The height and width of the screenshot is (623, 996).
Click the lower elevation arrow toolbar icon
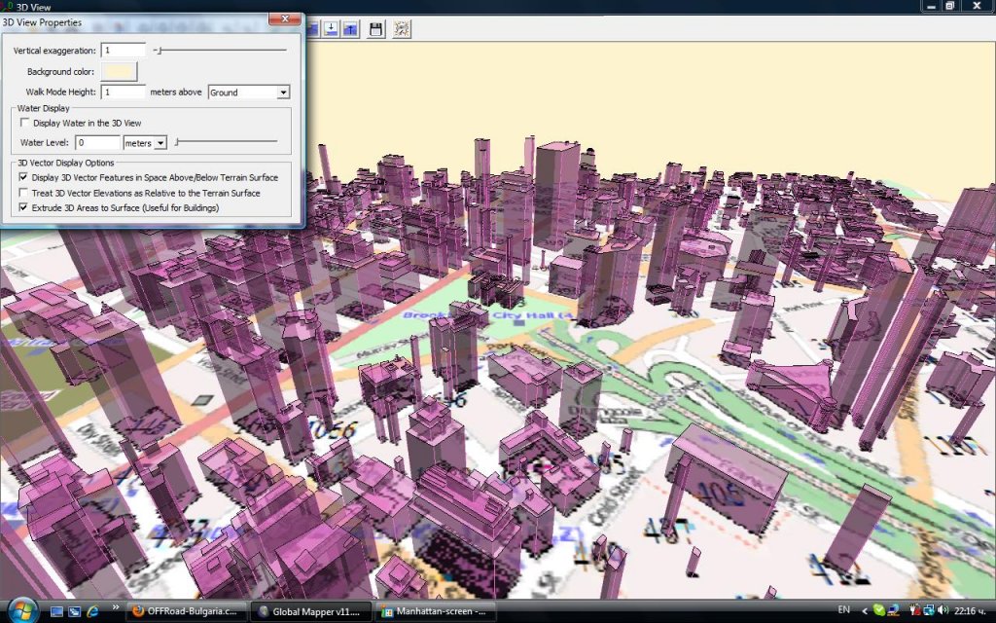coord(331,29)
